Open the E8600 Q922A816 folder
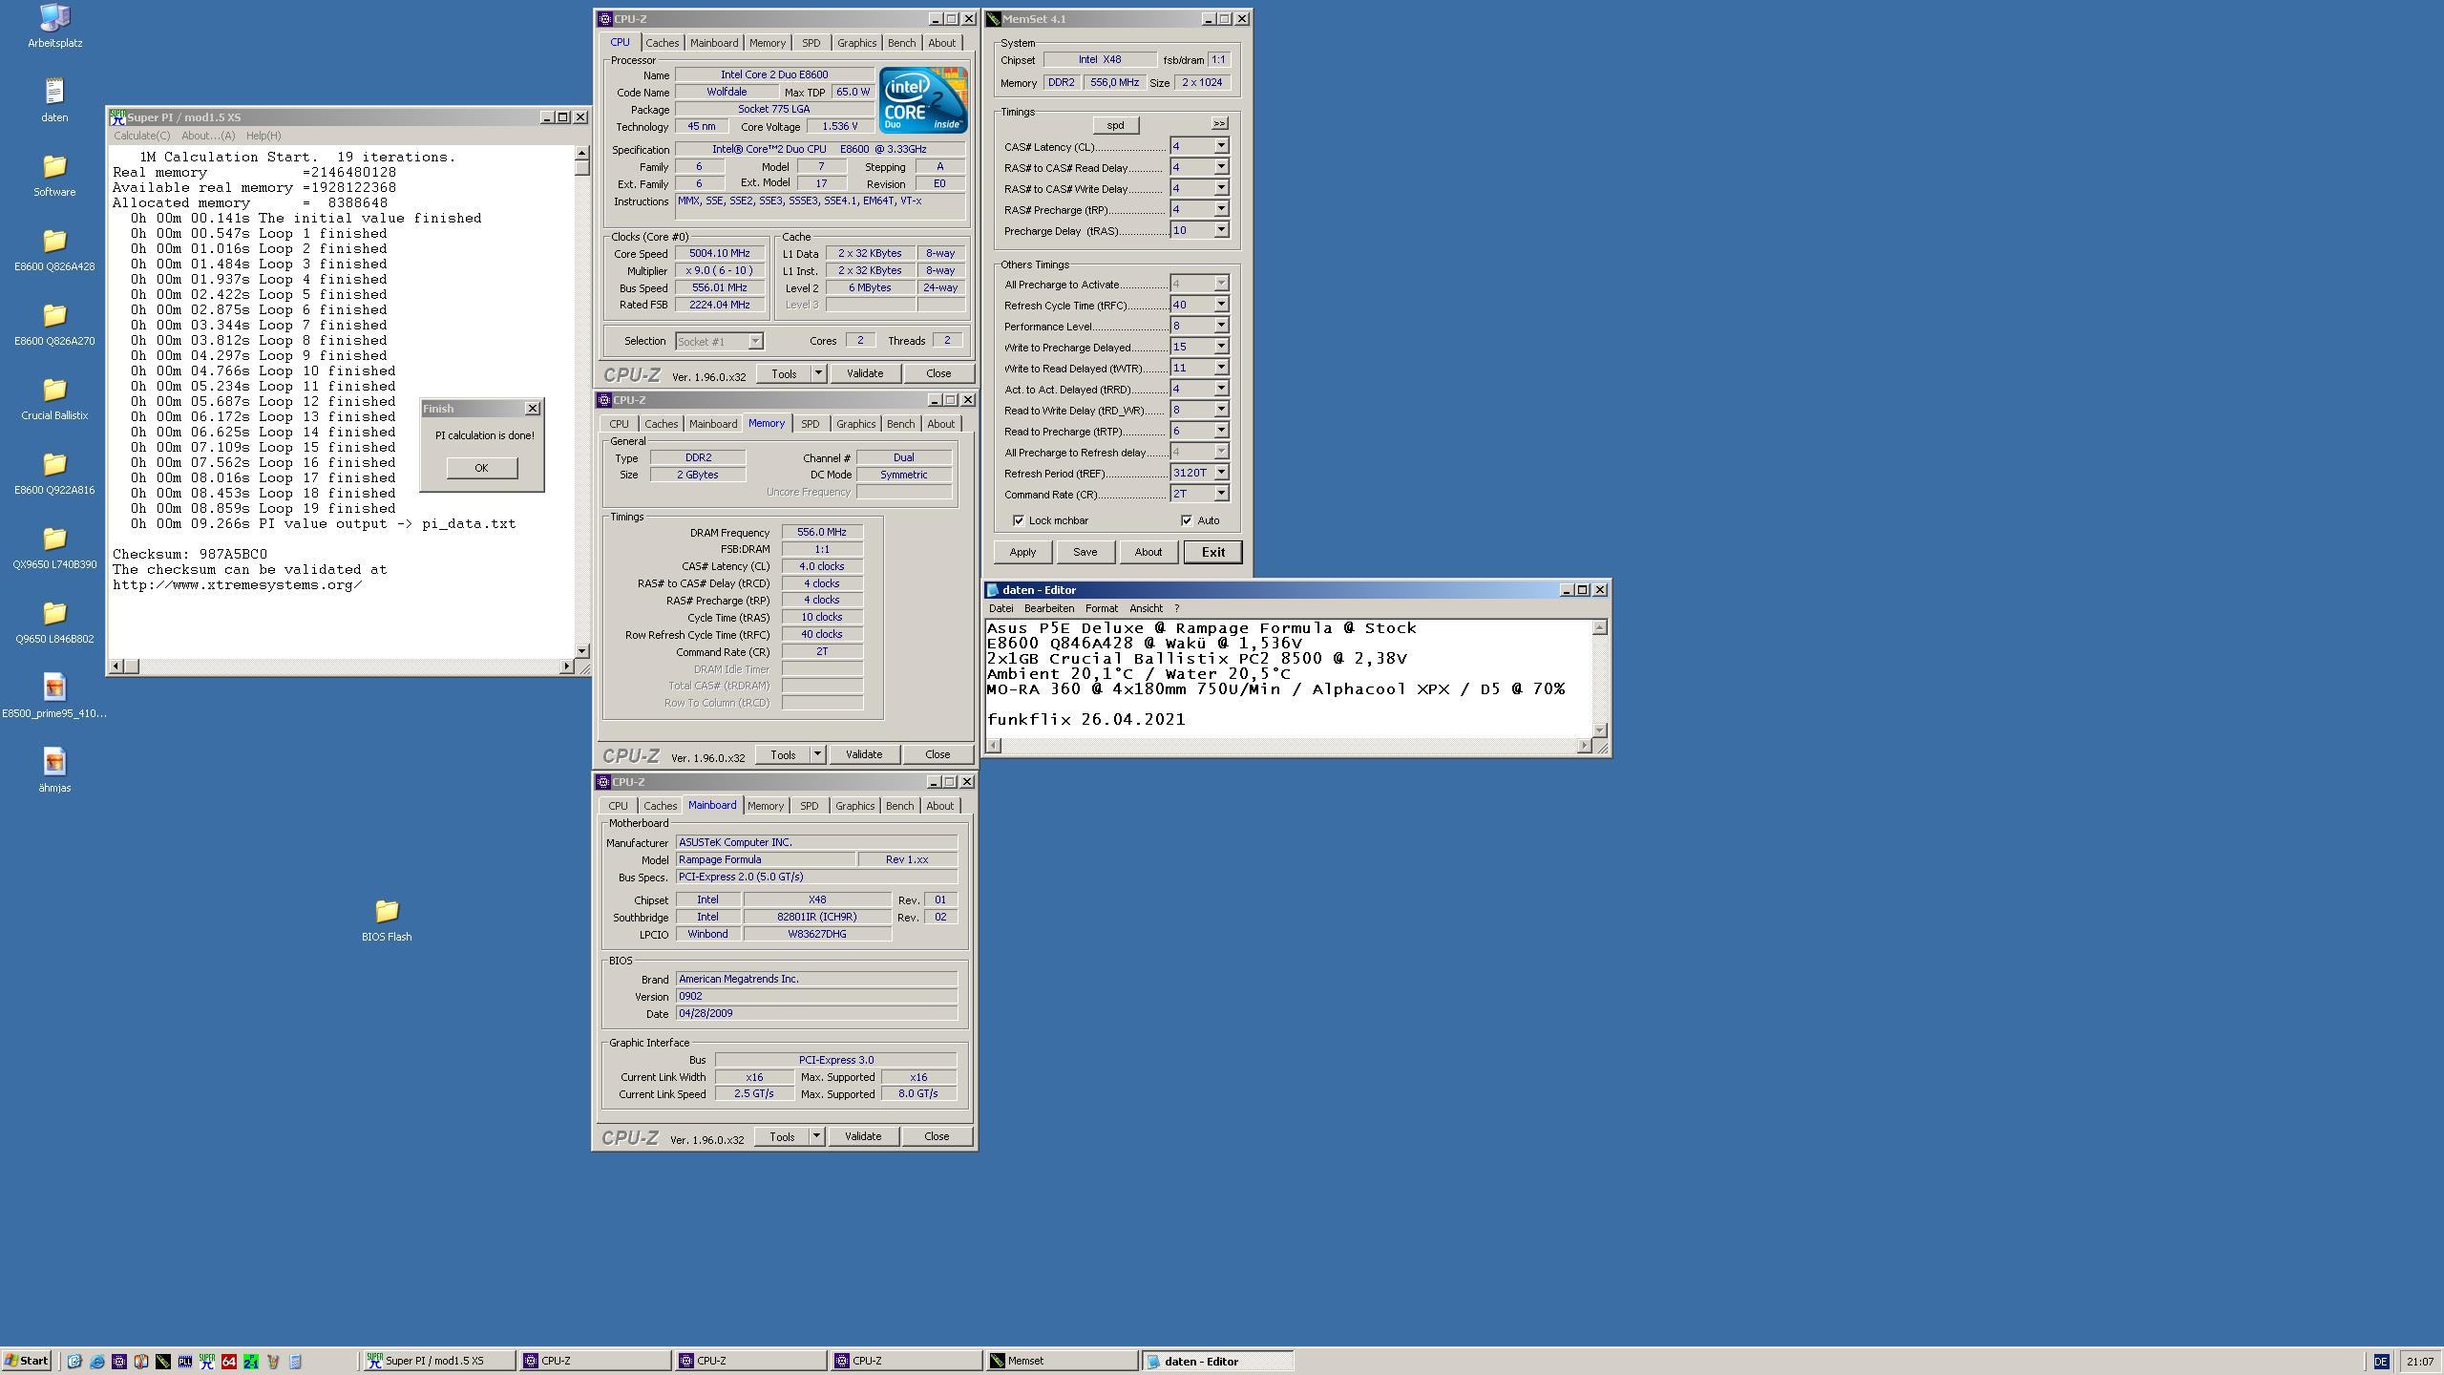This screenshot has height=1375, width=2444. pos(54,473)
